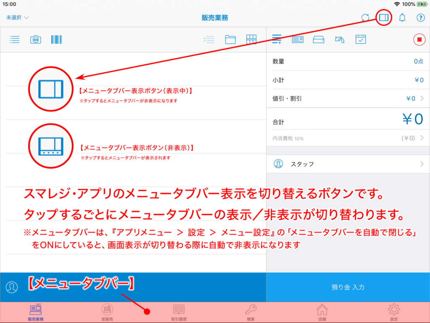
Task: Switch to product grid view
Action: pos(251,40)
